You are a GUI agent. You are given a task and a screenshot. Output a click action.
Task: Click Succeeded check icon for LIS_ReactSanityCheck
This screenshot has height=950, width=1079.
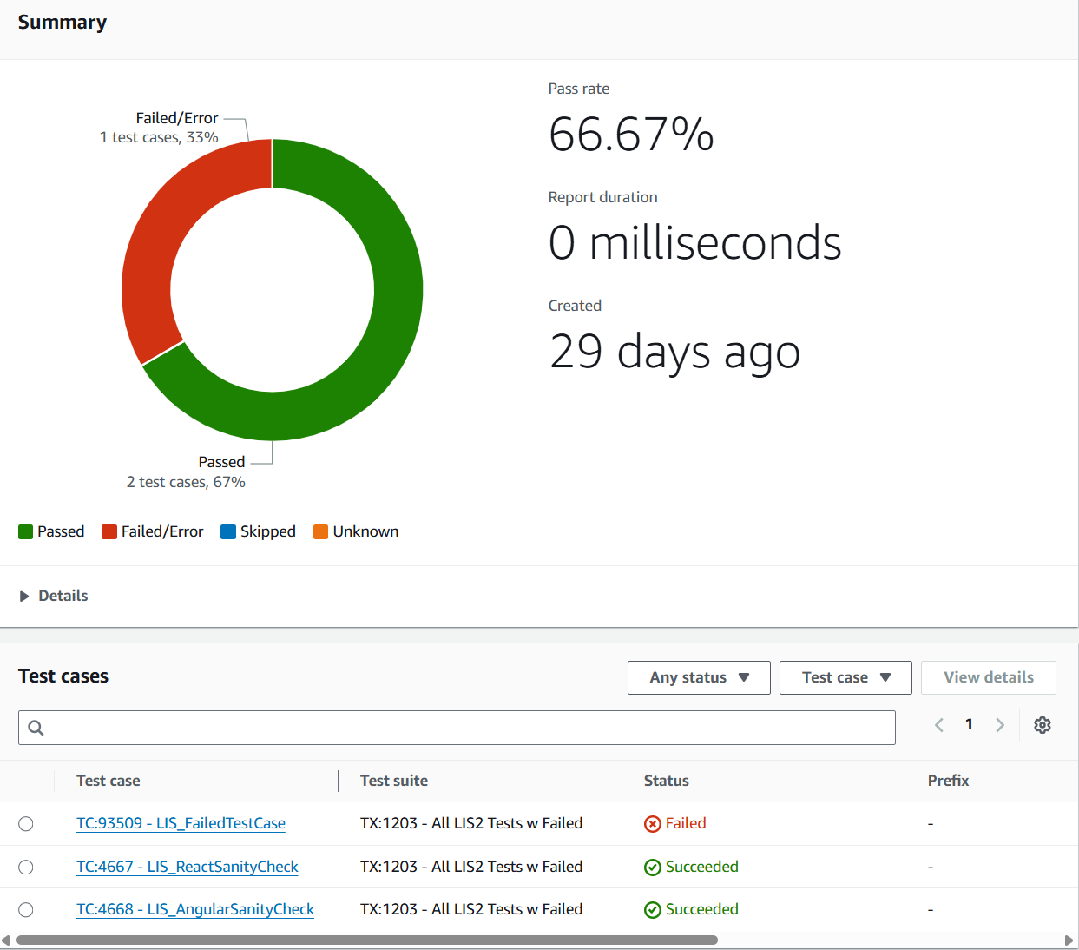tap(652, 868)
